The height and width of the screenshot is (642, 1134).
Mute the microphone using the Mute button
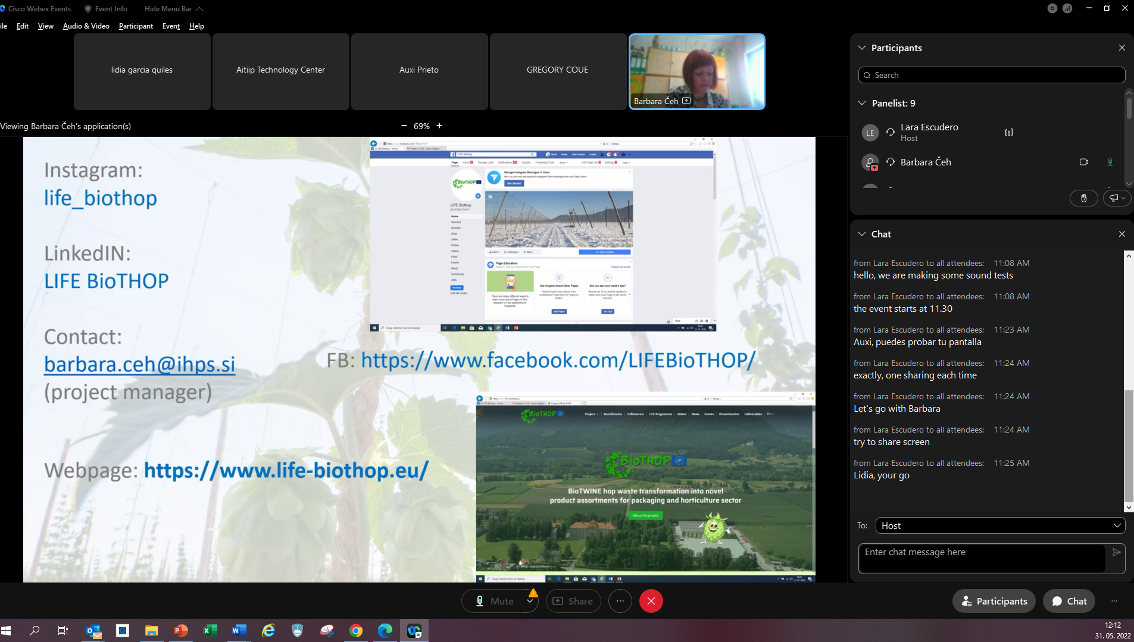pyautogui.click(x=494, y=601)
